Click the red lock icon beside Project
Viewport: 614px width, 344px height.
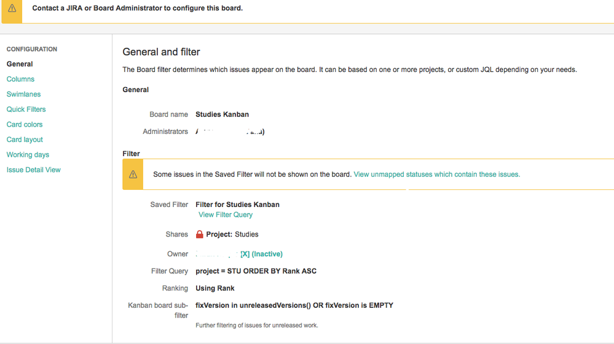[x=199, y=234]
